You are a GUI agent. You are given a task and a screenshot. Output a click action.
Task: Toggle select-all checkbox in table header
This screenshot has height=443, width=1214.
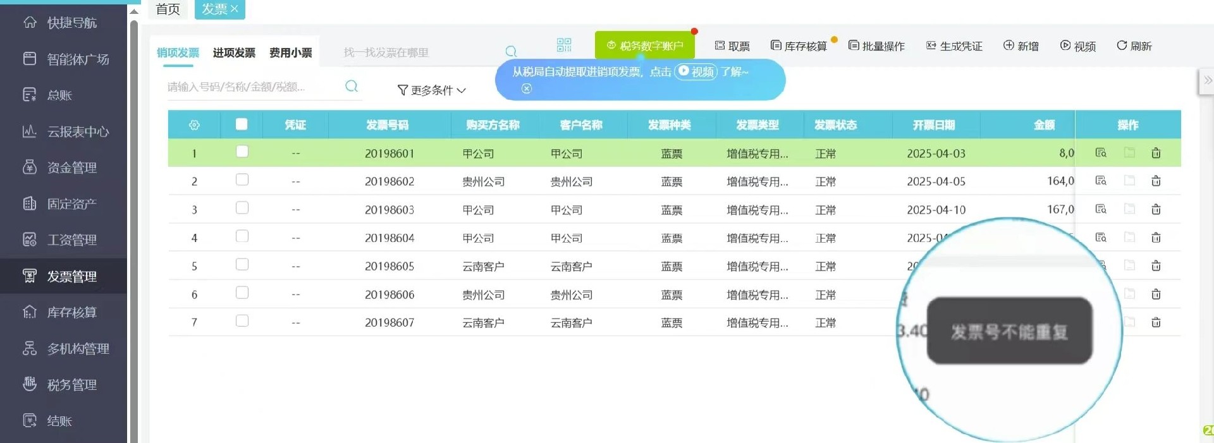tap(242, 124)
